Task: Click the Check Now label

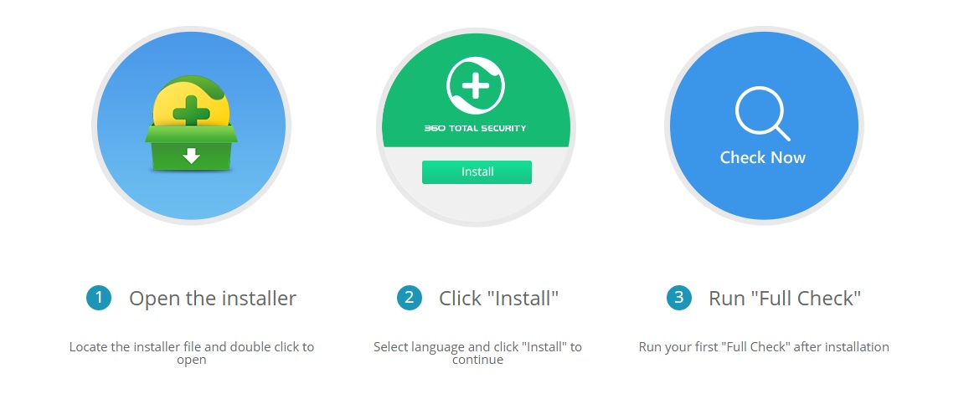Action: pos(763,157)
